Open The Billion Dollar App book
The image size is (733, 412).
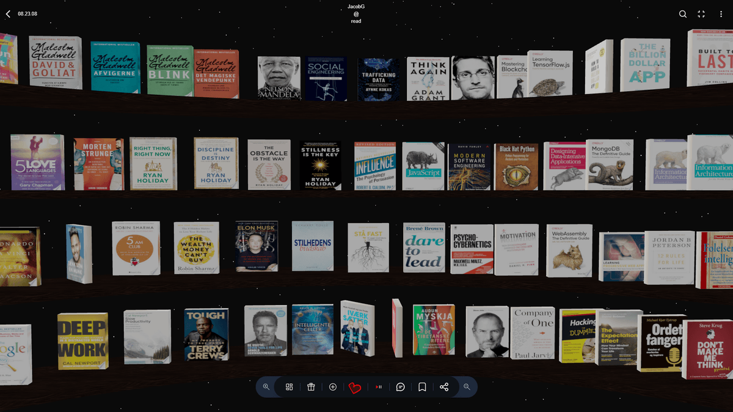pyautogui.click(x=645, y=65)
